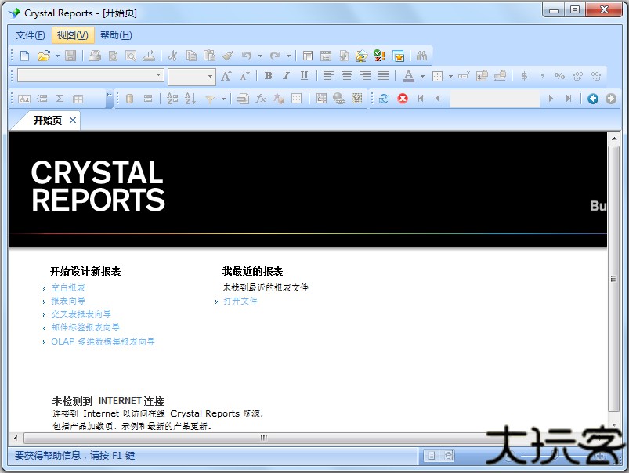
Task: Click the 打开文件 link
Action: coord(240,301)
